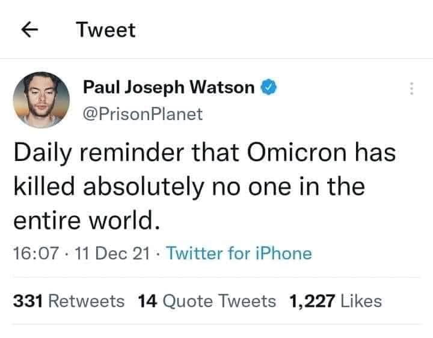Click the tweet's first line of text

point(204,153)
